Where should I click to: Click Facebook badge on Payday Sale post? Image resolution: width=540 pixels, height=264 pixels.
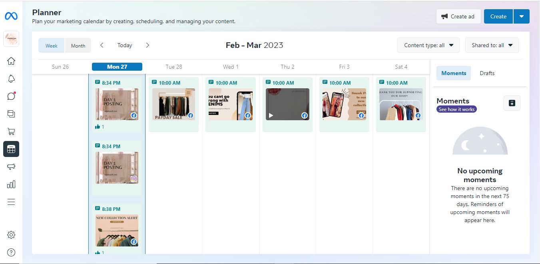191,116
